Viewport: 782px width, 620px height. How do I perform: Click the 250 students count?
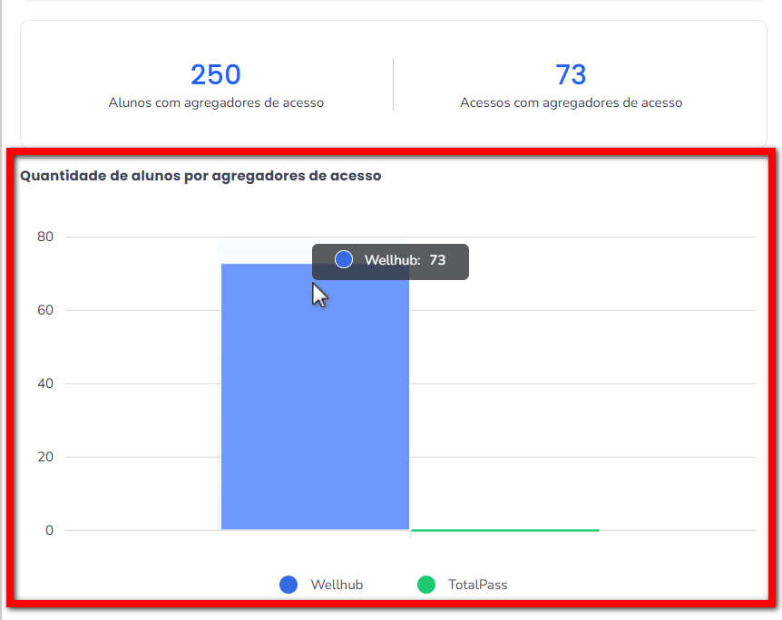[215, 74]
